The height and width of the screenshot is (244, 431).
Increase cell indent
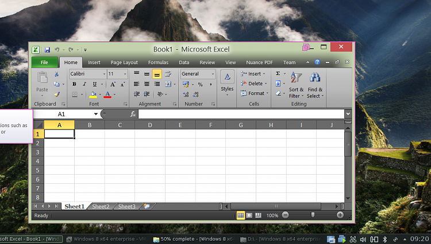point(147,94)
